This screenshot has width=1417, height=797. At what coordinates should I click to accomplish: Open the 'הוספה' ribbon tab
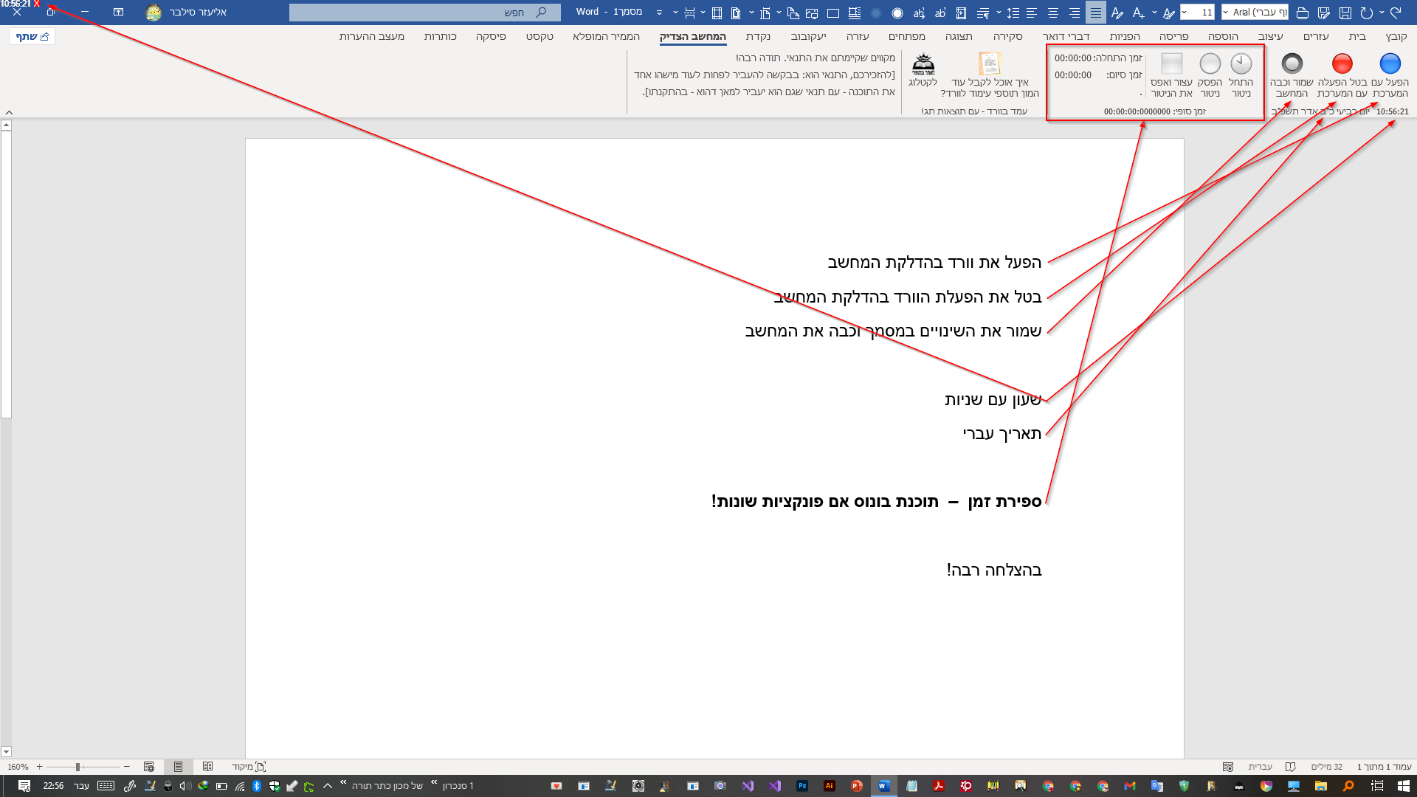[x=1223, y=36]
